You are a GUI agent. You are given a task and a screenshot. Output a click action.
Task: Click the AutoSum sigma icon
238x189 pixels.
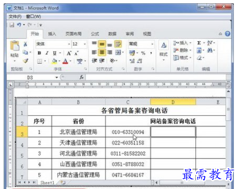point(199,43)
